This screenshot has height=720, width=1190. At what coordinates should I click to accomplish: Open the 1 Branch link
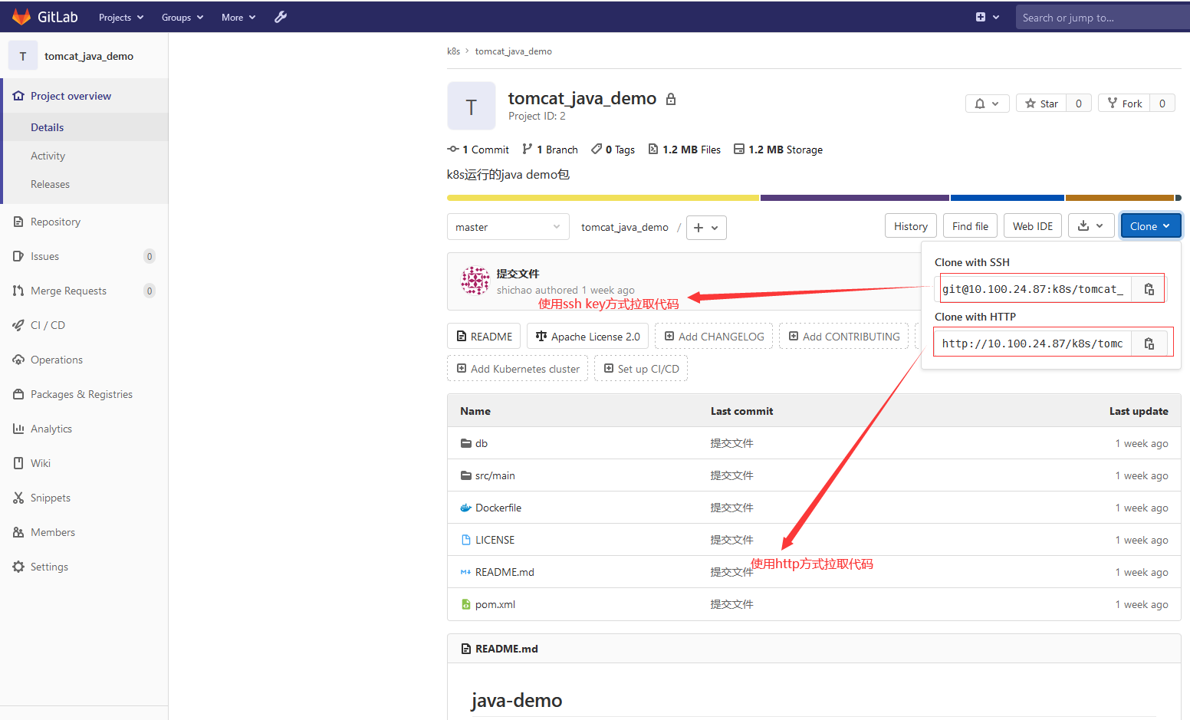click(551, 150)
